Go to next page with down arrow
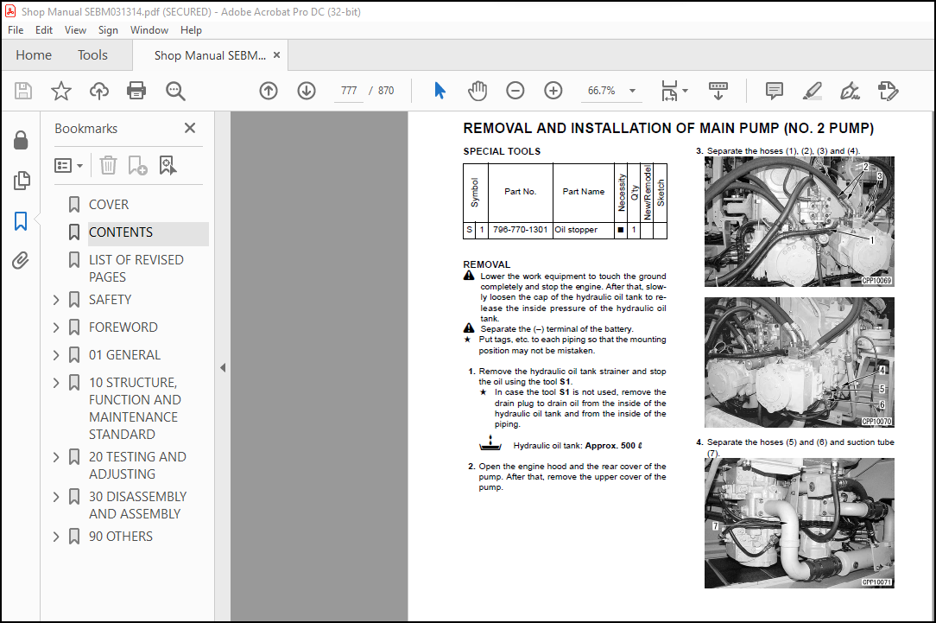936x623 pixels. click(x=307, y=91)
